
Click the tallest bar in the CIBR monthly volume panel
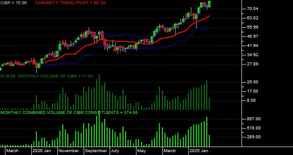99,92
